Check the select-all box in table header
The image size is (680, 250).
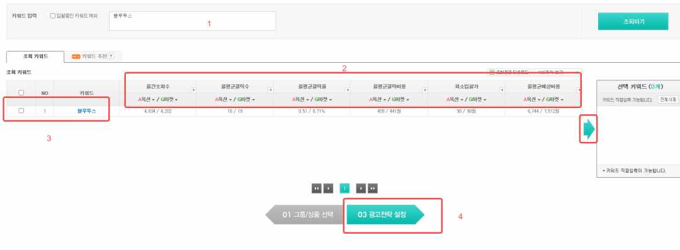21,92
